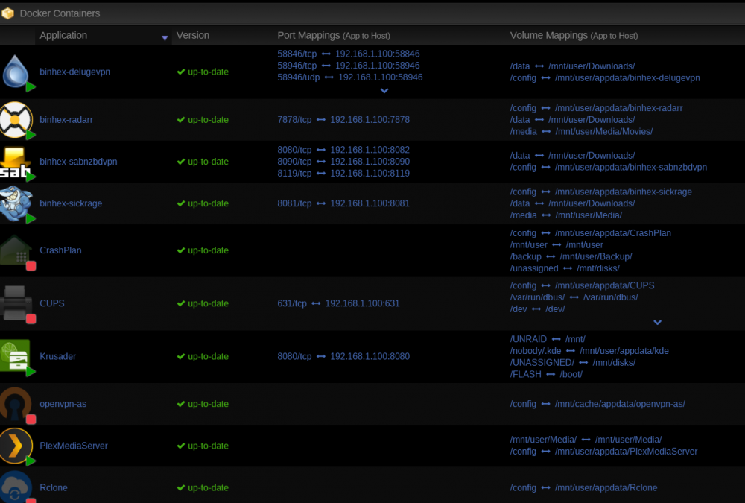Open the binhex-sickrage name link
The width and height of the screenshot is (745, 503).
click(x=71, y=203)
